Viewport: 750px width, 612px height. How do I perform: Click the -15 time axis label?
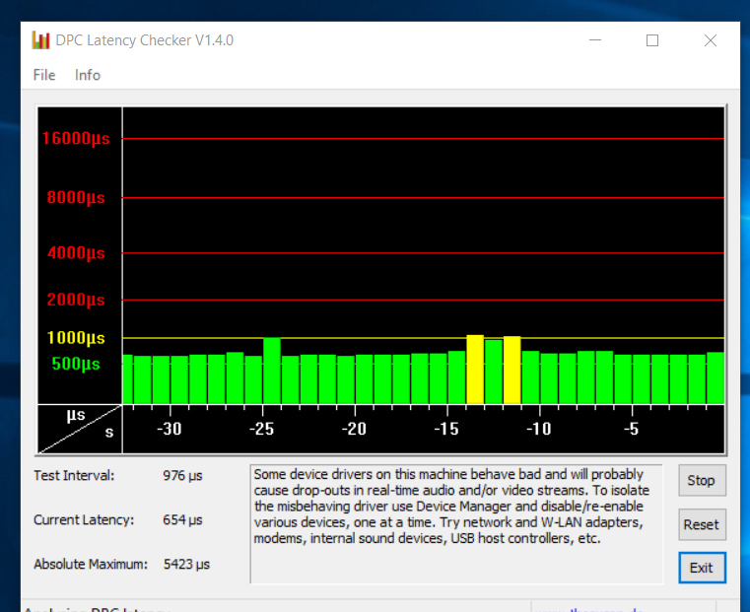(446, 429)
